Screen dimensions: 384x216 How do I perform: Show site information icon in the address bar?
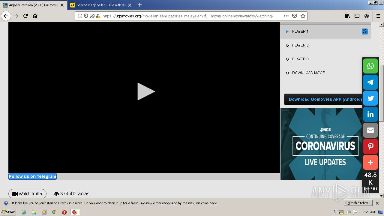click(x=80, y=16)
